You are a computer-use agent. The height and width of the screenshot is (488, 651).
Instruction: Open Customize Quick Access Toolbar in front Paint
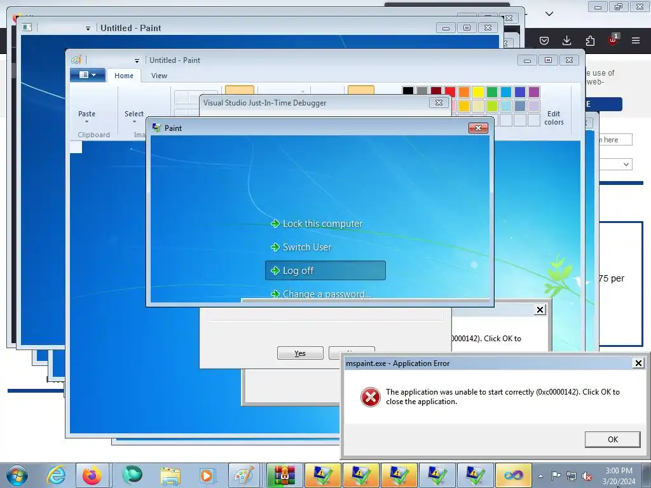click(137, 60)
